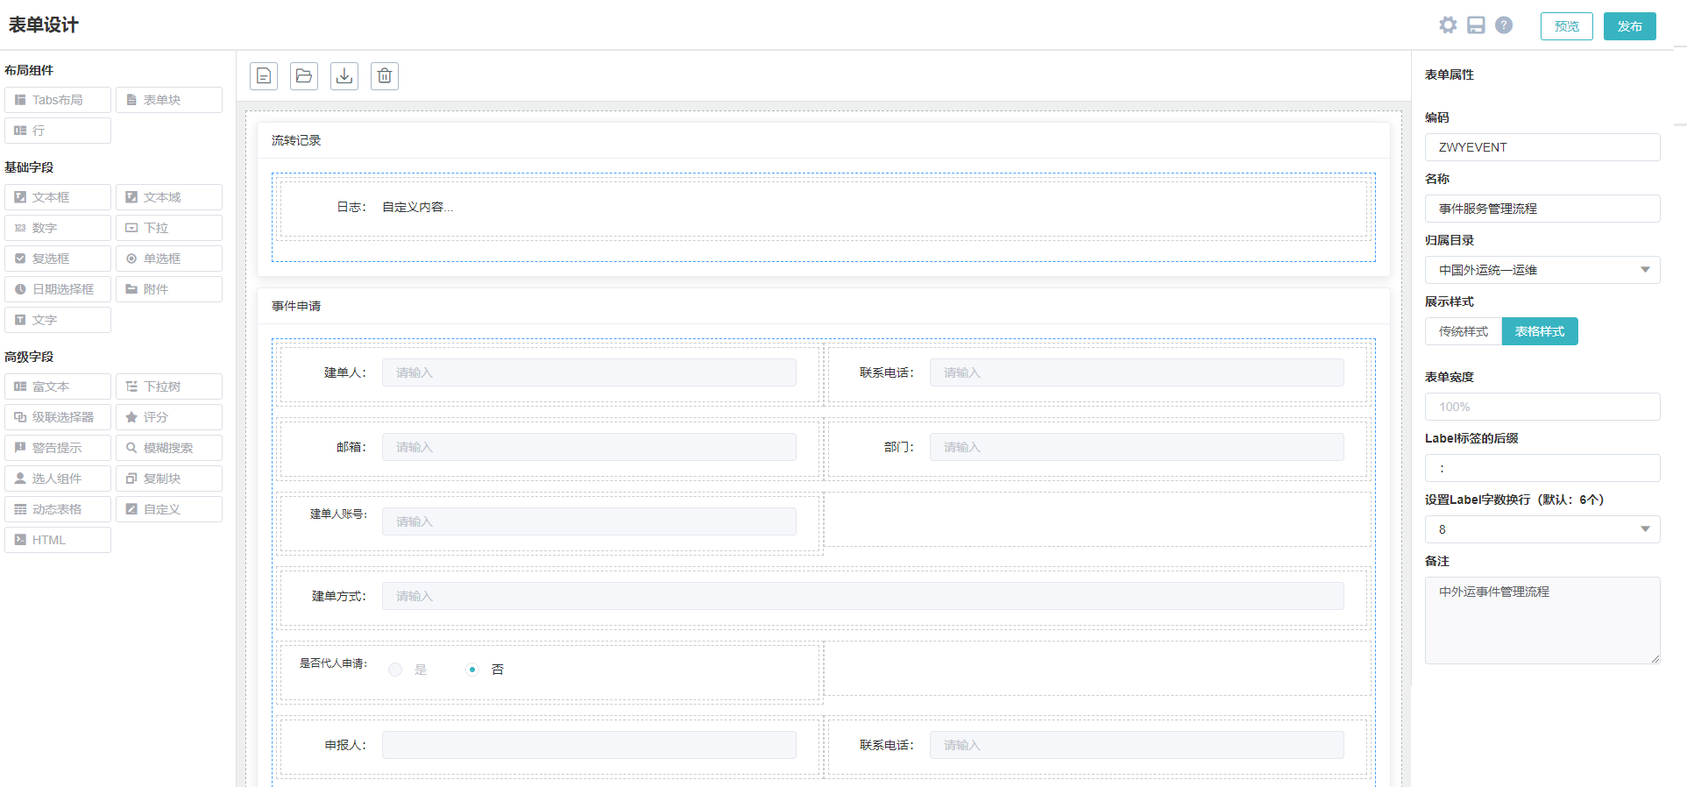Screen dimensions: 1687x787
Task: Select the 行 row layout component
Action: click(58, 131)
